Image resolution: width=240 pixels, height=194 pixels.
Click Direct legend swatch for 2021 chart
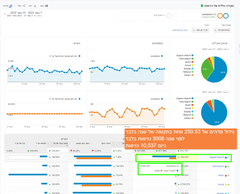[x=193, y=105]
